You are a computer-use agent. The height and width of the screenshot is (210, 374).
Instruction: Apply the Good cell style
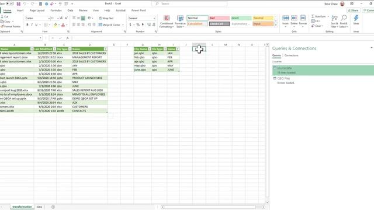point(241,18)
